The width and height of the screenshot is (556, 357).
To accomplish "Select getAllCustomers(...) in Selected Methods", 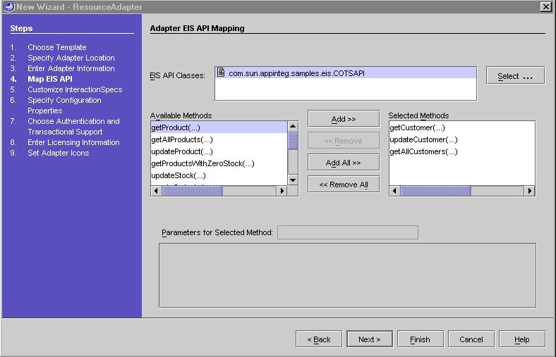I will tap(461, 151).
